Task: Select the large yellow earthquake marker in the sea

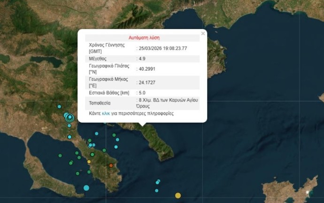Action: pos(178,195)
